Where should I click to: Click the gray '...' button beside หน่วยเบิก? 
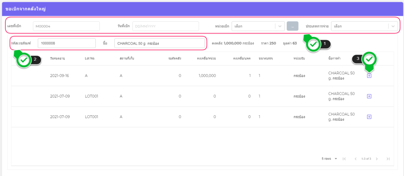point(292,26)
